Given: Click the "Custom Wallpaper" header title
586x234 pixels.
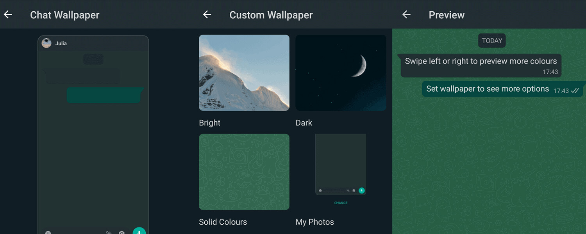Looking at the screenshot, I should [271, 15].
